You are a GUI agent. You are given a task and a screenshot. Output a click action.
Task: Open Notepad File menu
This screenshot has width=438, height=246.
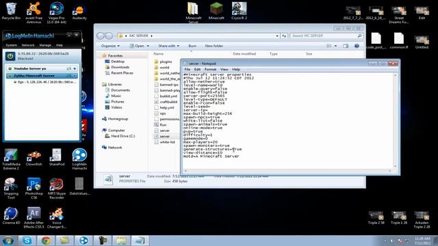click(187, 69)
